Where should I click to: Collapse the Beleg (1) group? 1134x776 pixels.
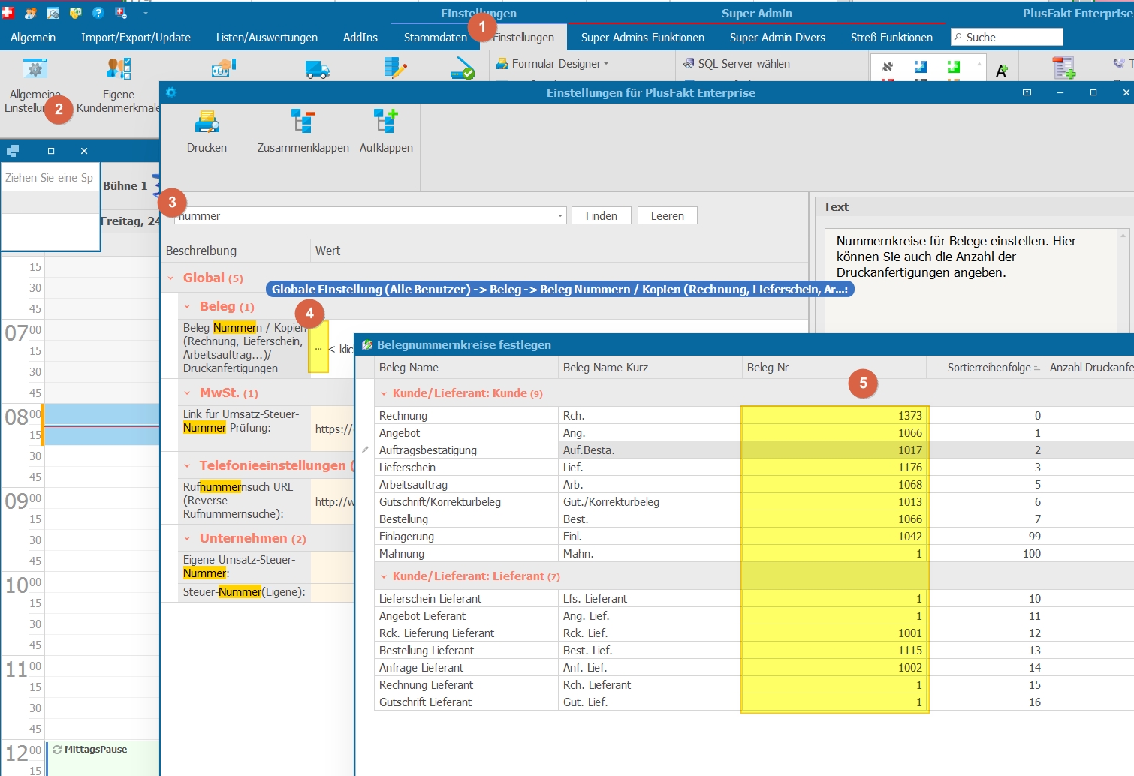(x=187, y=307)
